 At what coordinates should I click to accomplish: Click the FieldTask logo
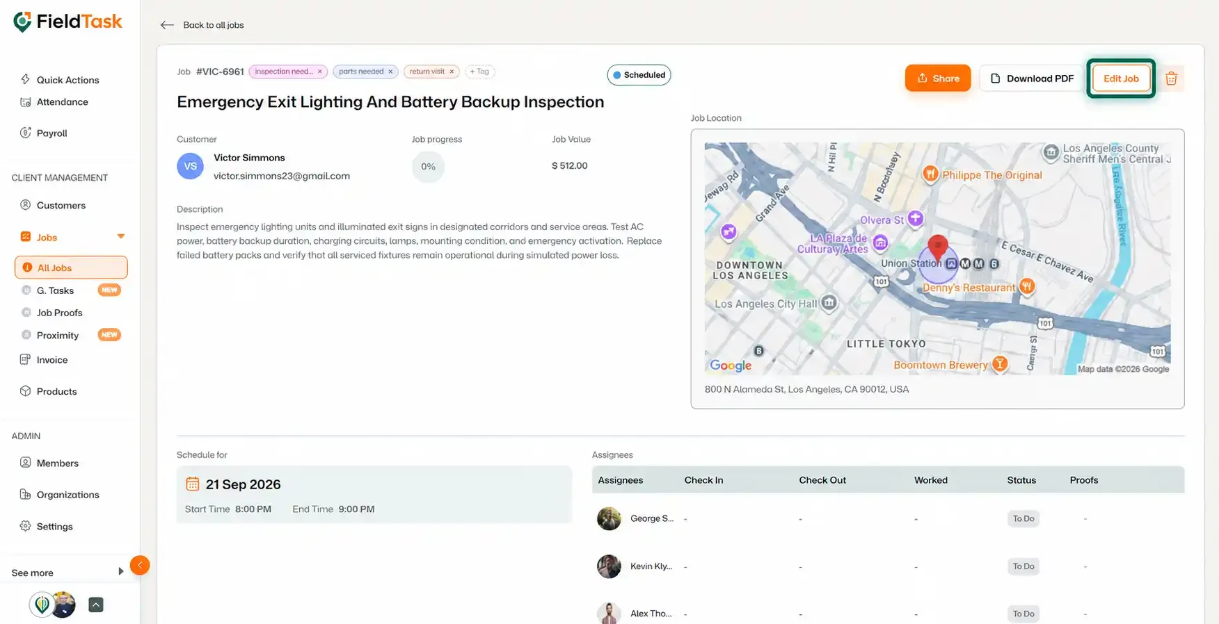click(x=67, y=22)
